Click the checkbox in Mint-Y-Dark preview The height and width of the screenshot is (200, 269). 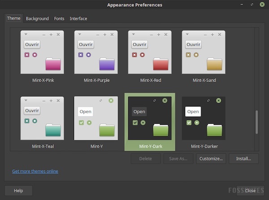135,122
